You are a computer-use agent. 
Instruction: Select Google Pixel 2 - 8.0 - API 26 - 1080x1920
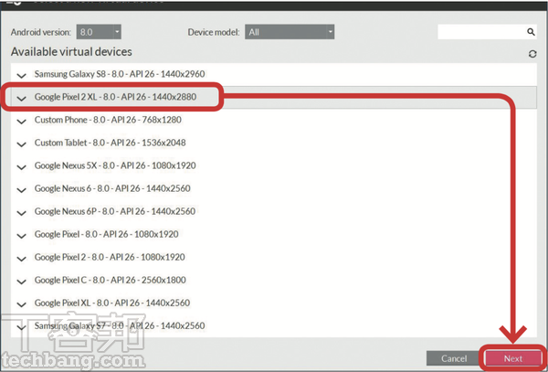click(x=274, y=258)
